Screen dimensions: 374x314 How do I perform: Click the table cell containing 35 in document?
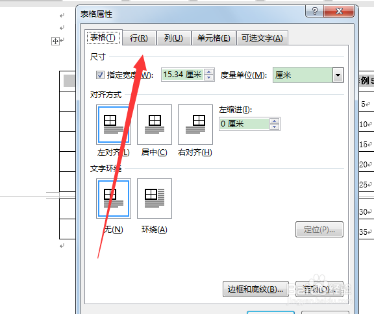click(x=366, y=232)
